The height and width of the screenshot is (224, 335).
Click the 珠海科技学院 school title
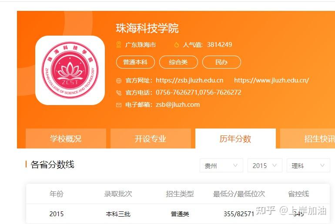click(x=147, y=28)
